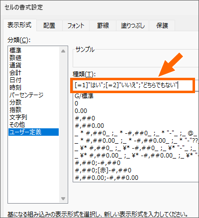Pick 分数 category
Screen dimensions: 199x218
tap(34, 103)
